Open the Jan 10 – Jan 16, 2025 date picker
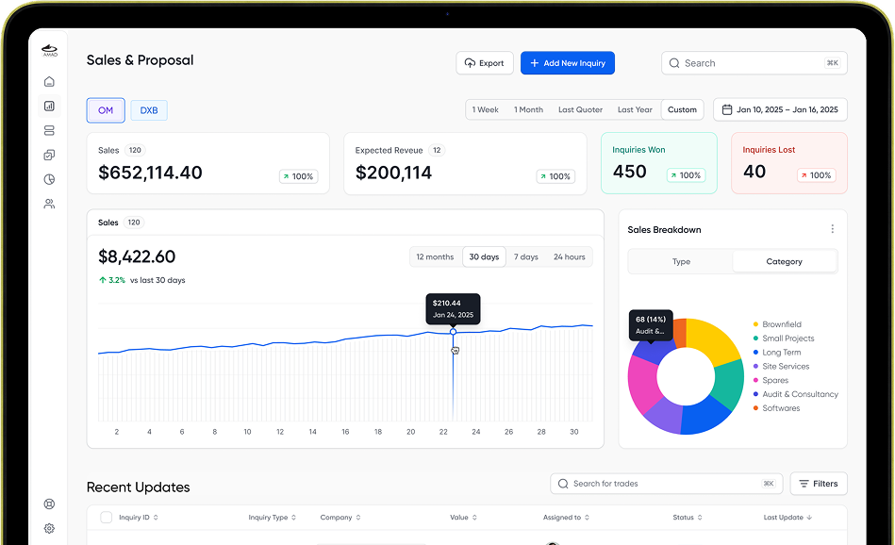 780,109
